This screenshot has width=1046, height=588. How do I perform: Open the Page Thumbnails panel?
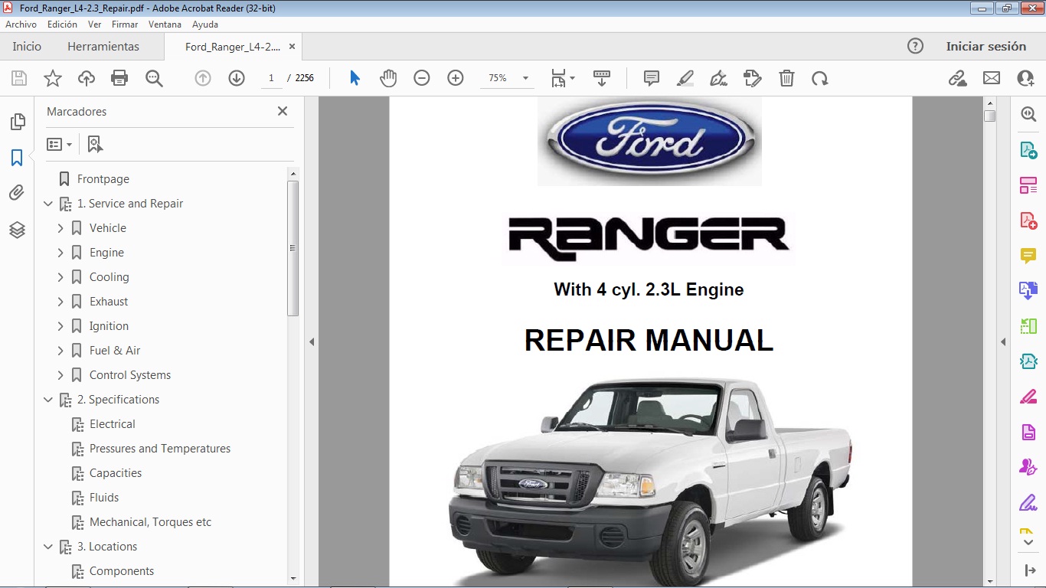(17, 121)
